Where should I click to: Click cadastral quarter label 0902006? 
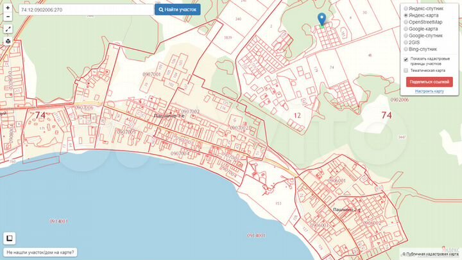(x=400, y=100)
